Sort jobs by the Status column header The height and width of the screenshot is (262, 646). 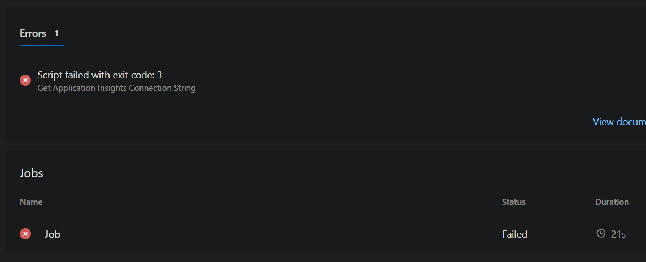pos(514,202)
